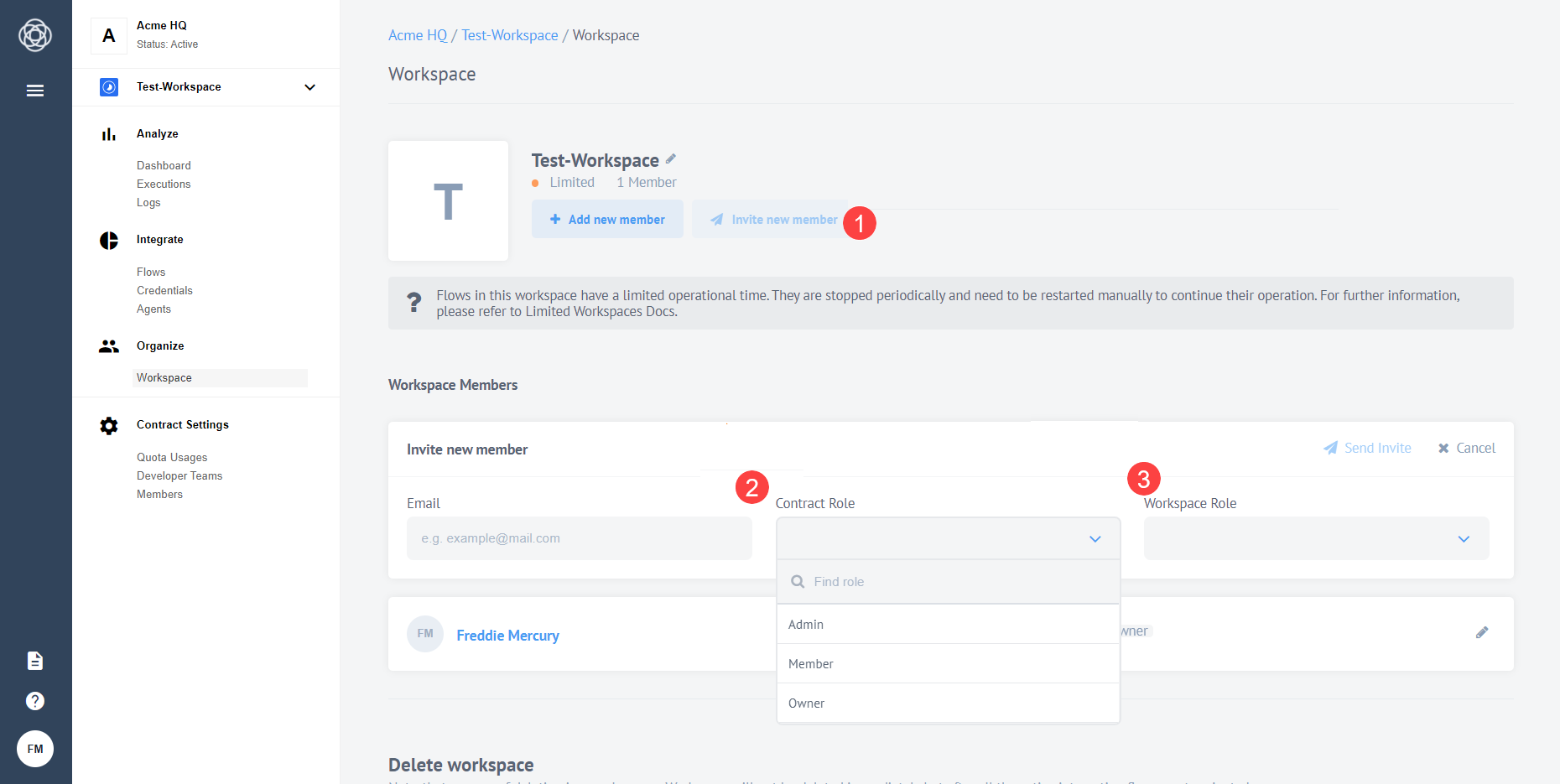
Task: Click the Integrate pie-chart icon
Action: coord(109,240)
